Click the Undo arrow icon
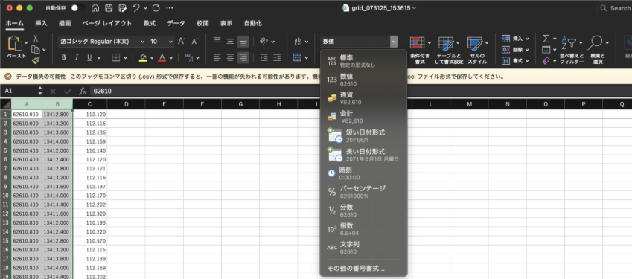632x279 pixels. pos(136,7)
